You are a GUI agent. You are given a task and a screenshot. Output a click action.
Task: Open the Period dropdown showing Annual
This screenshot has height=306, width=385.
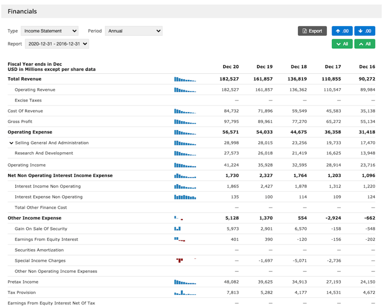(x=134, y=31)
